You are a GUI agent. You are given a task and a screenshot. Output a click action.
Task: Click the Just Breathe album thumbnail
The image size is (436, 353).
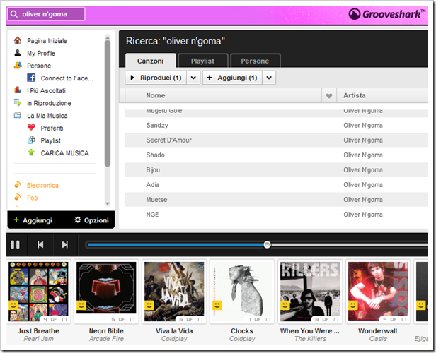tap(38, 292)
